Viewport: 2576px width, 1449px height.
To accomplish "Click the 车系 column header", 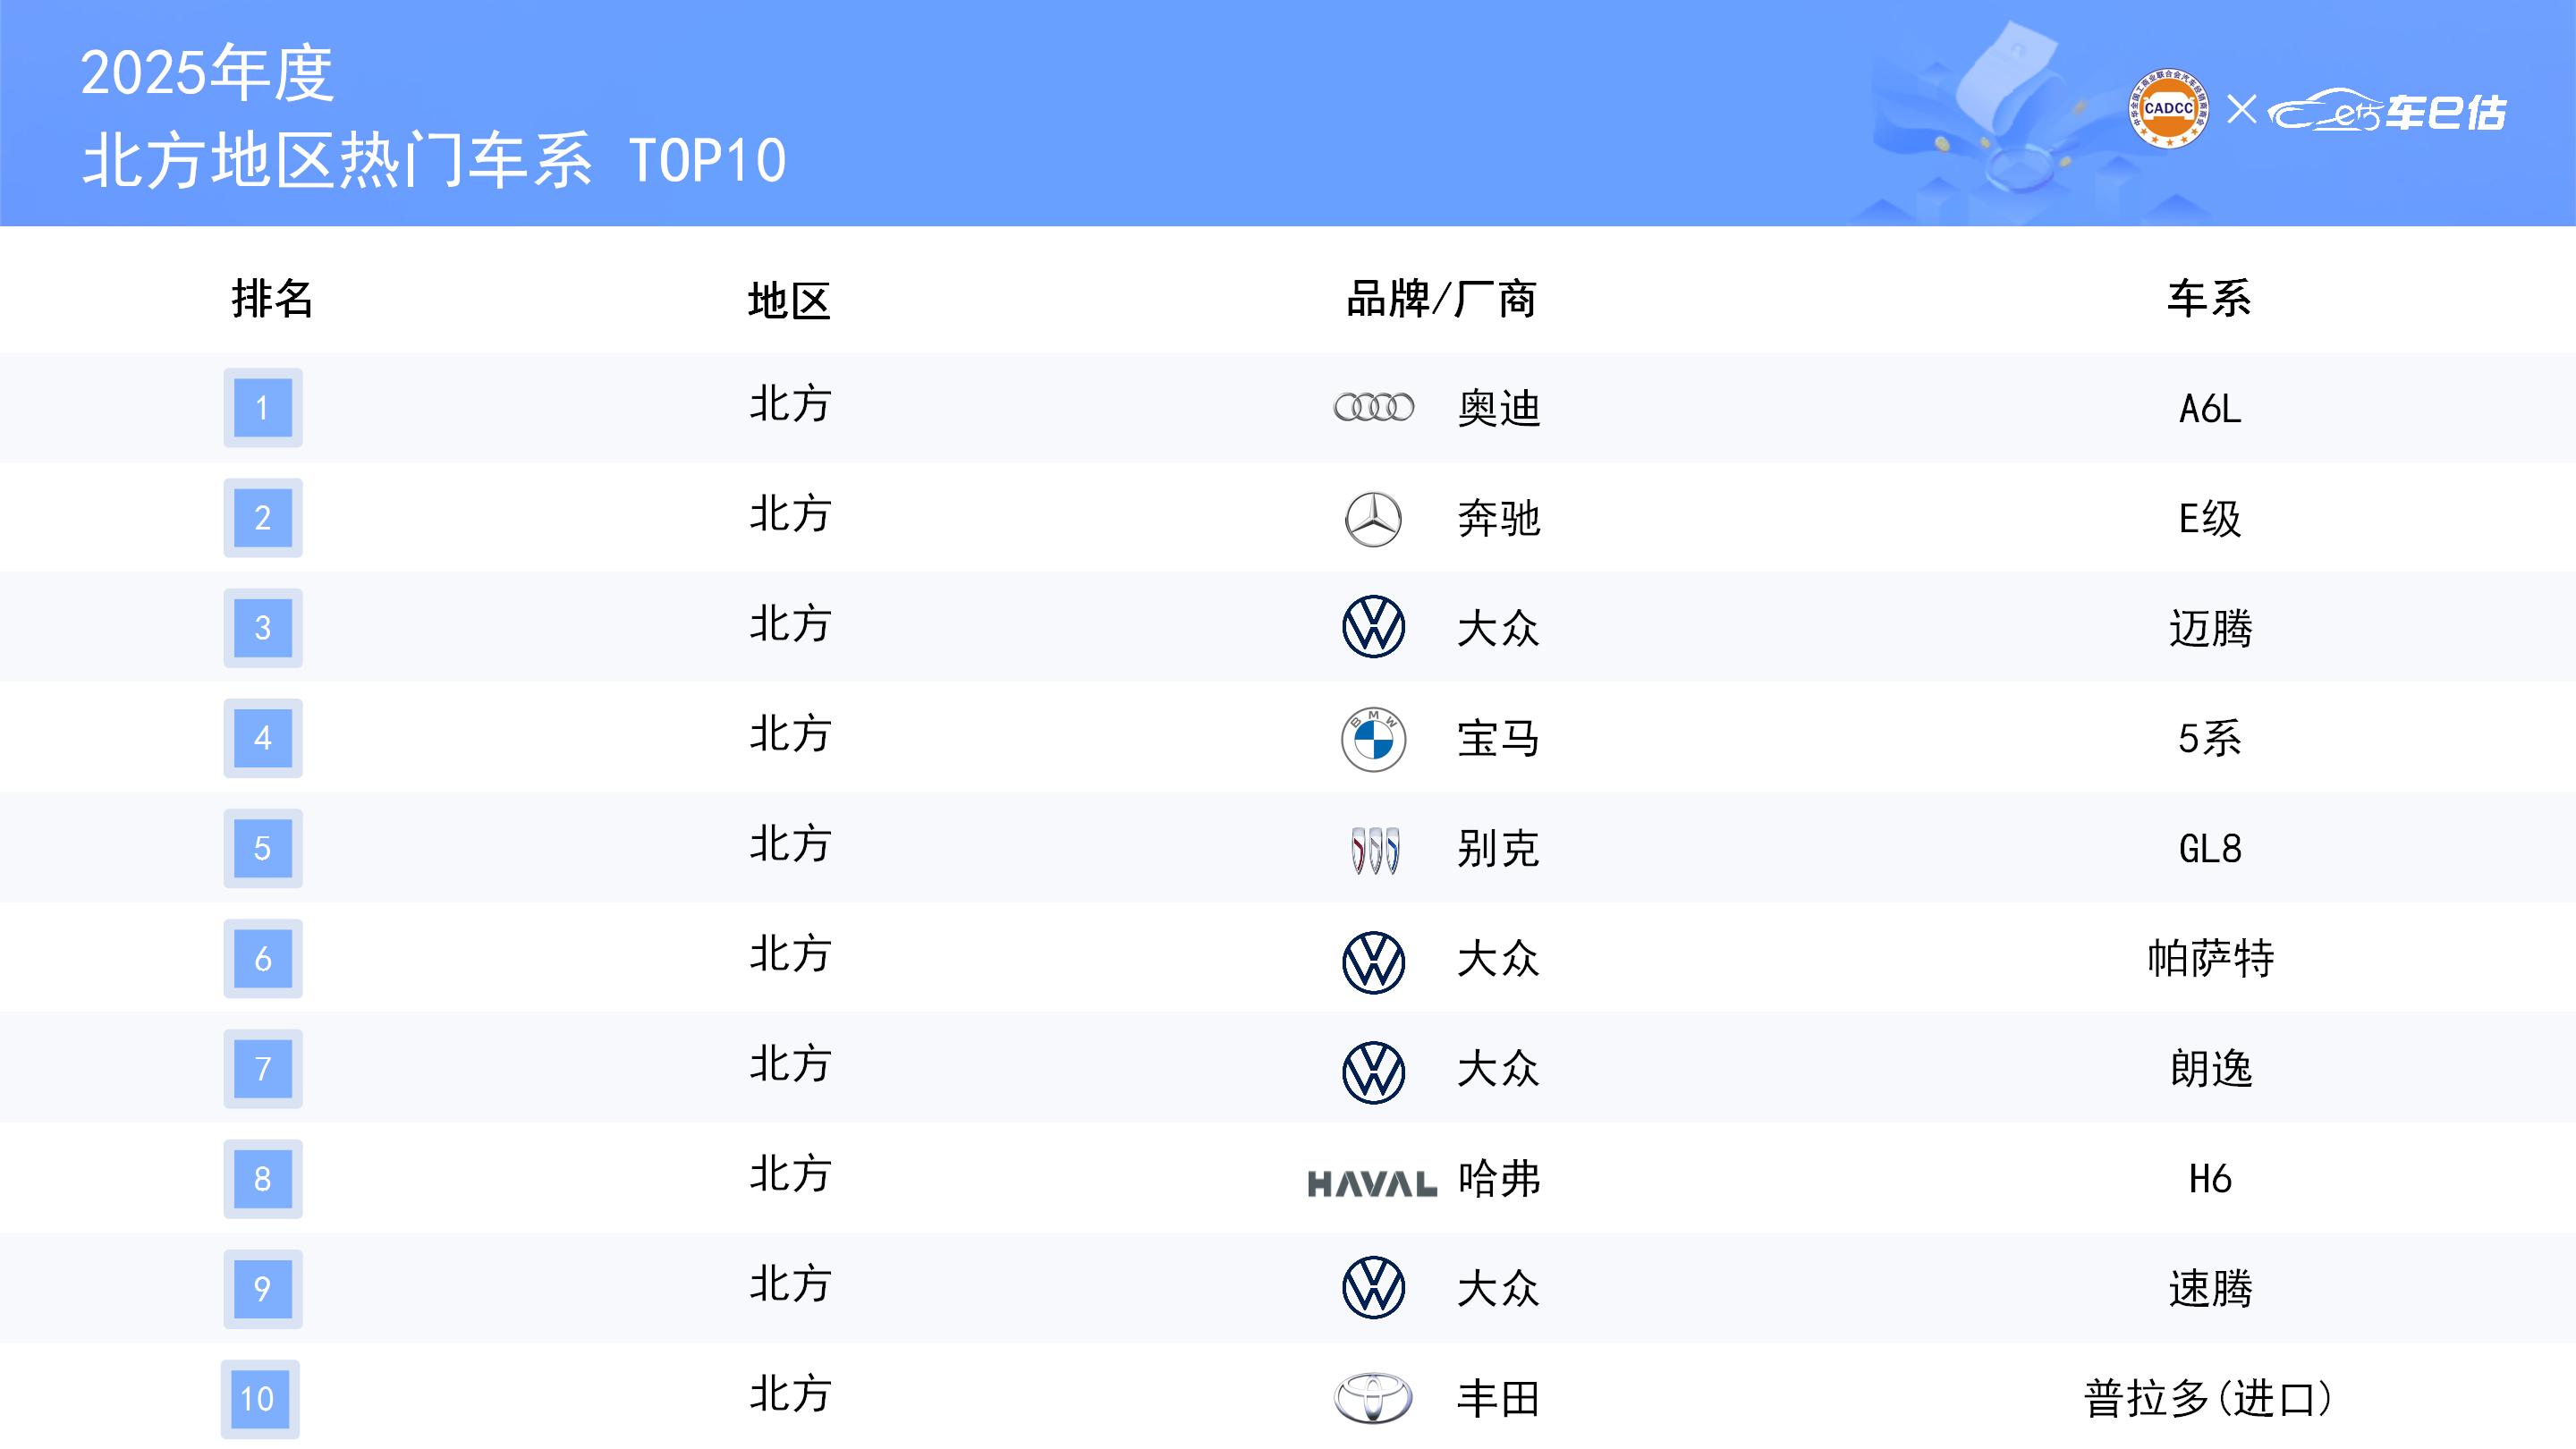I will point(2209,299).
